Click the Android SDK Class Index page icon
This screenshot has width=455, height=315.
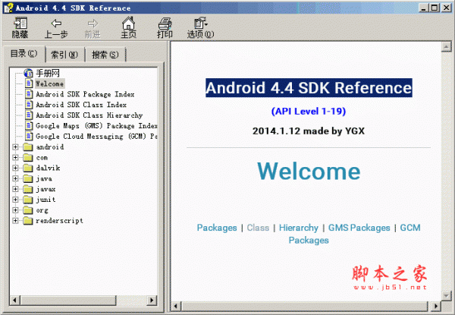[x=29, y=105]
